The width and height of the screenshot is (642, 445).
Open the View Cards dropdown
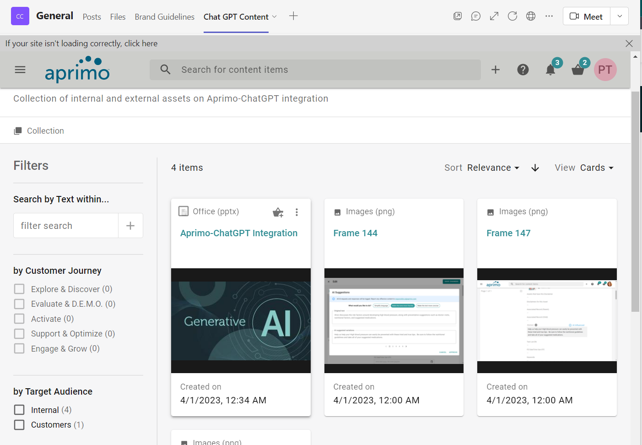[596, 168]
